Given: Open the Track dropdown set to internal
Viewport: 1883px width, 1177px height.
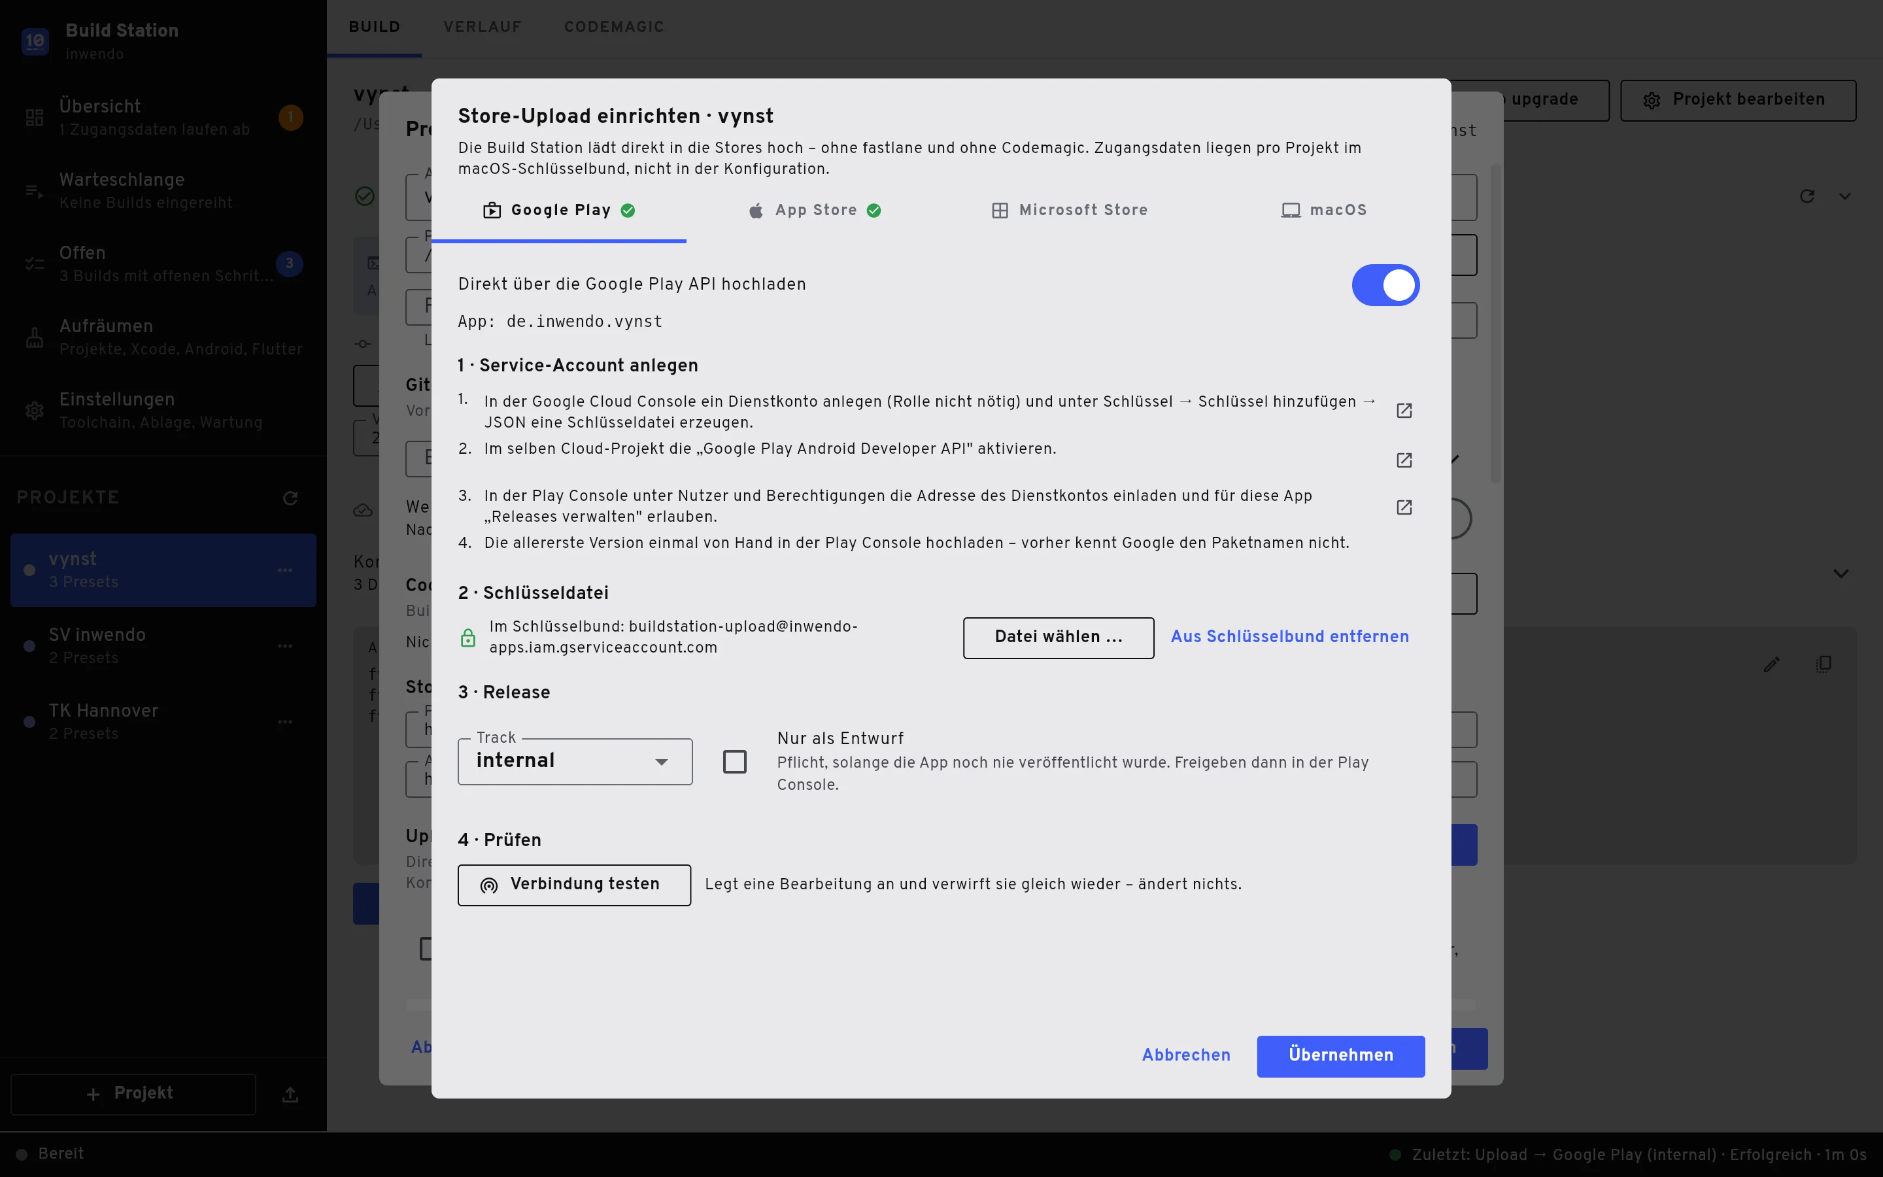Looking at the screenshot, I should click(x=574, y=761).
